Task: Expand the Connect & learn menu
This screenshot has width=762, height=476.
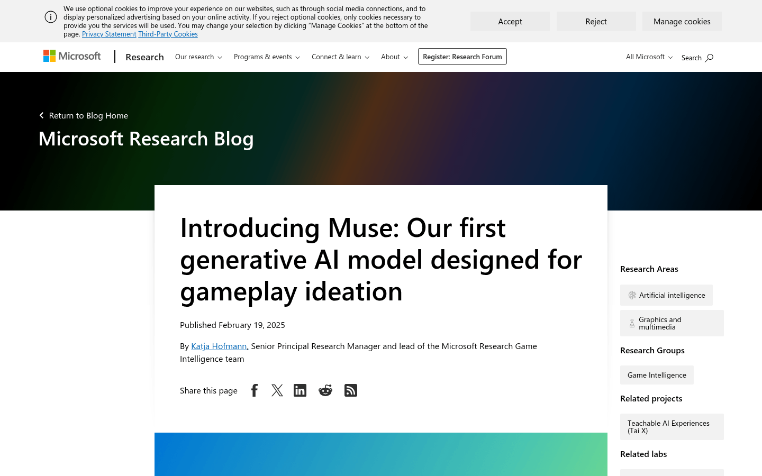Action: [x=340, y=57]
